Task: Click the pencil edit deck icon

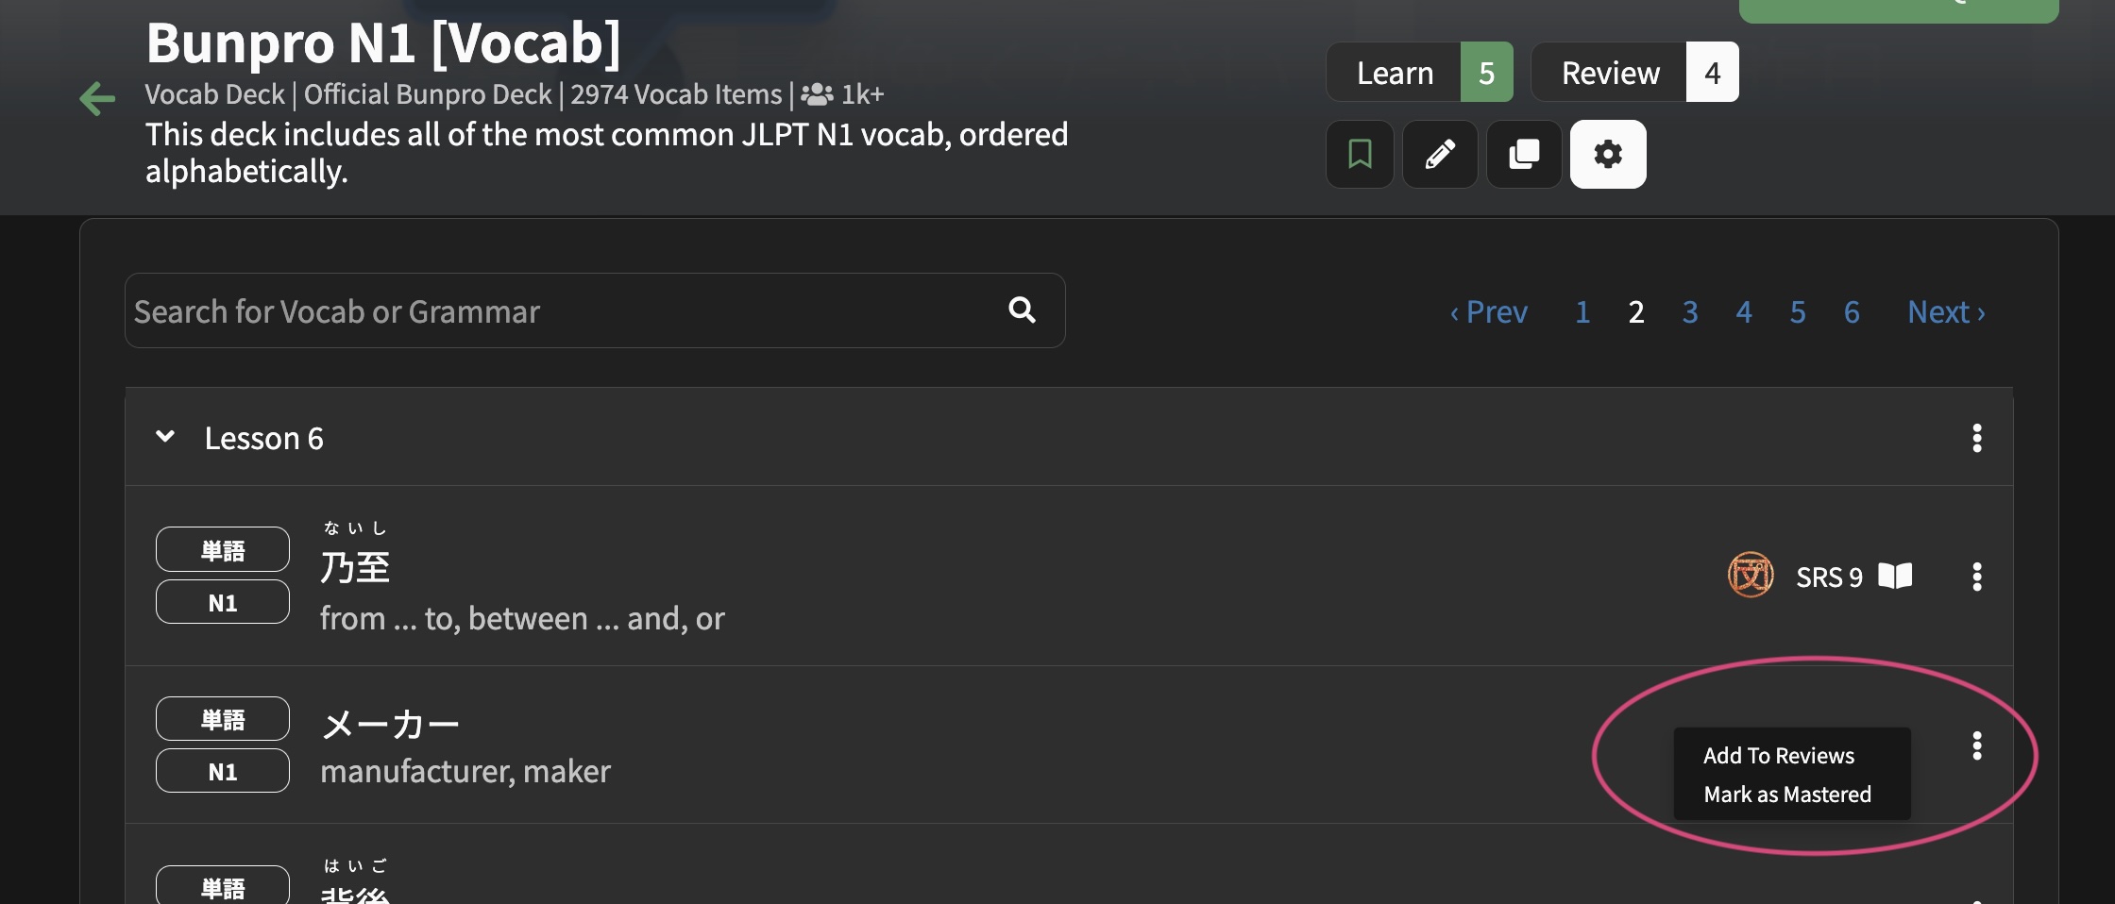Action: tap(1440, 154)
